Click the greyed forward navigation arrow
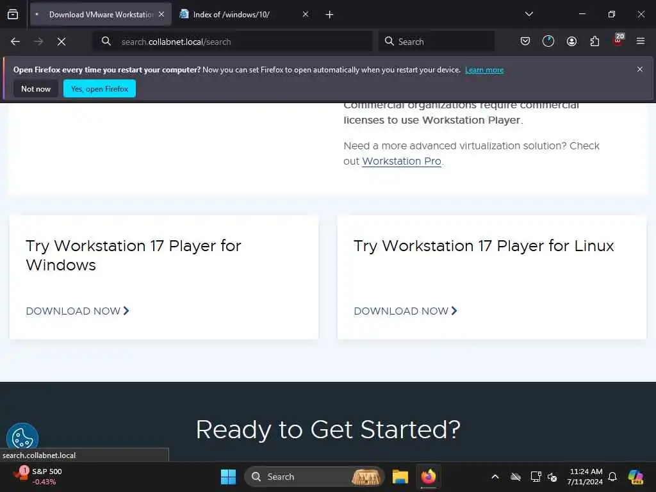 (38, 42)
